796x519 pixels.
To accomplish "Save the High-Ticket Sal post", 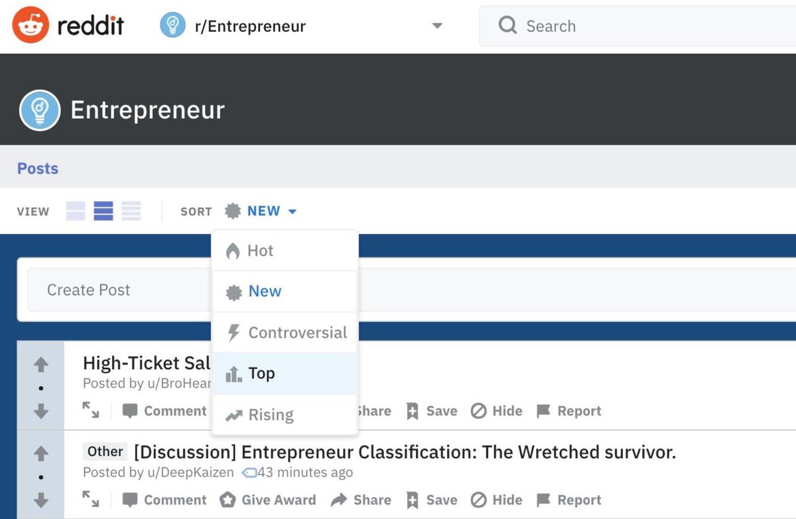I will 431,411.
